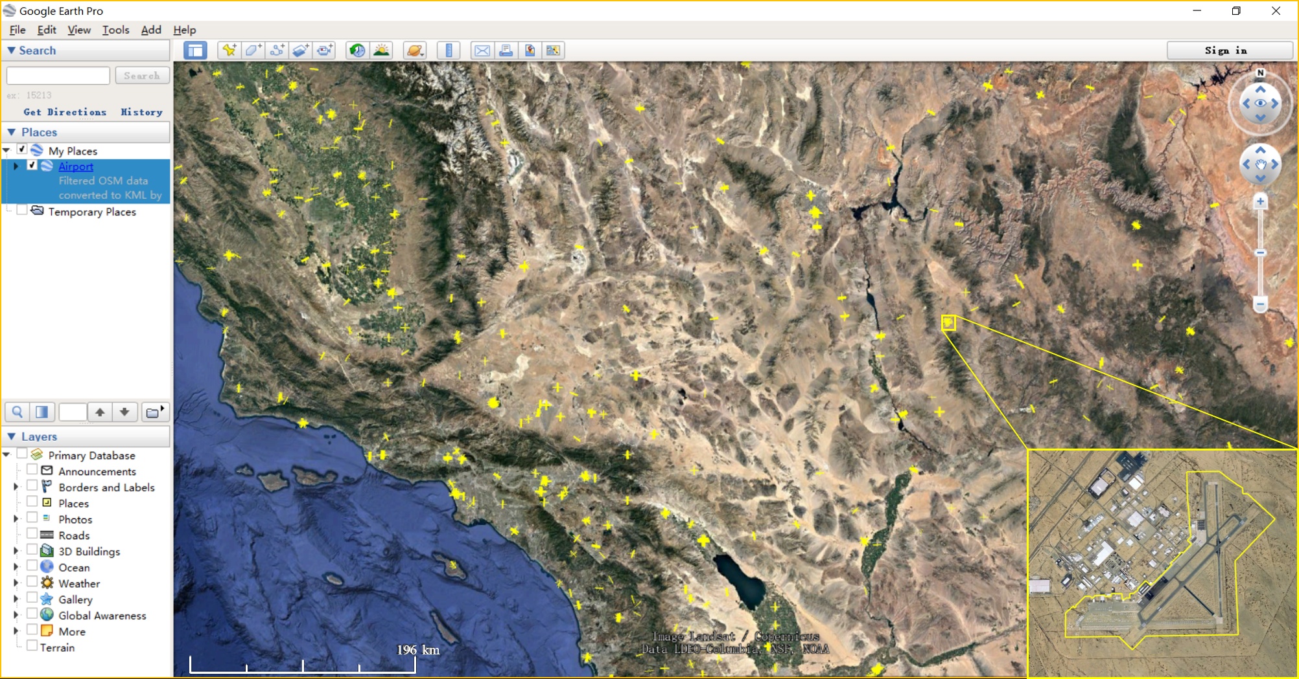Show sunlight across landscape icon
The height and width of the screenshot is (679, 1299).
[x=382, y=50]
